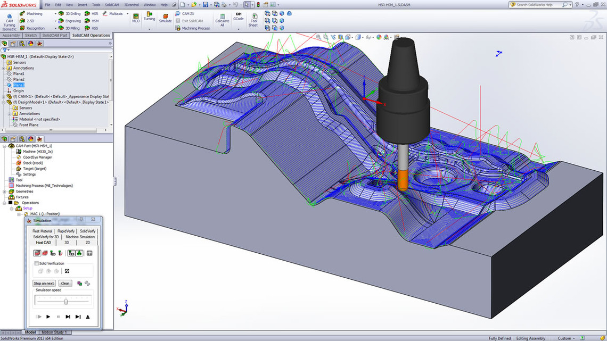Enable the Solid Verification checkbox
The width and height of the screenshot is (607, 341).
click(36, 263)
